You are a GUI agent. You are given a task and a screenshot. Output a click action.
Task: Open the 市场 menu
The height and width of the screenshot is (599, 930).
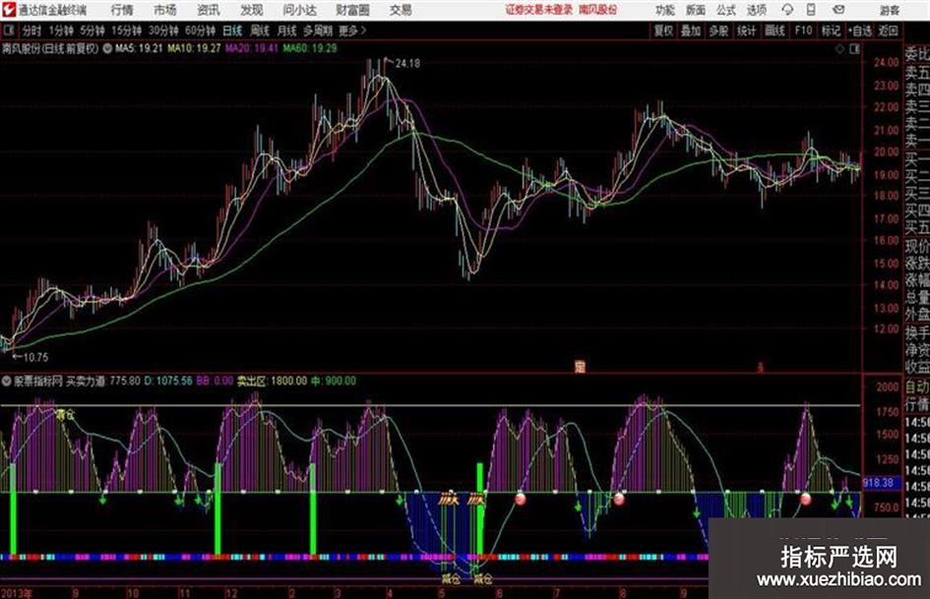click(165, 10)
